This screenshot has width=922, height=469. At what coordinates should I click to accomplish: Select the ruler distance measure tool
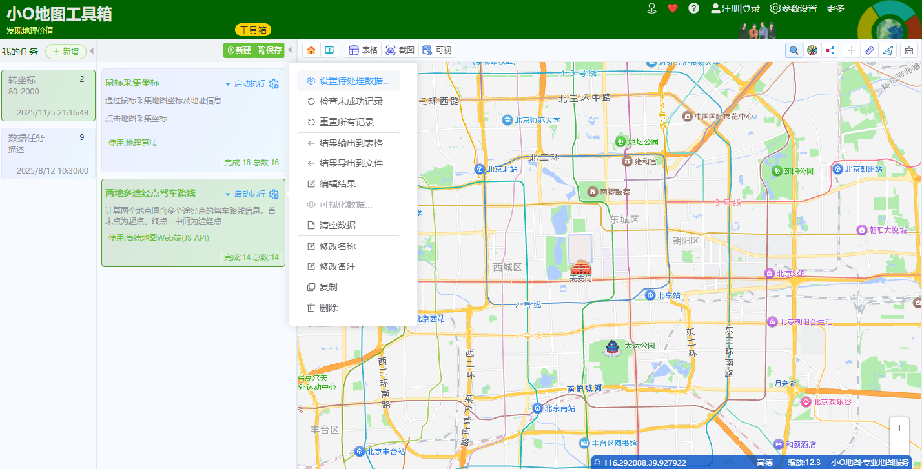(870, 50)
